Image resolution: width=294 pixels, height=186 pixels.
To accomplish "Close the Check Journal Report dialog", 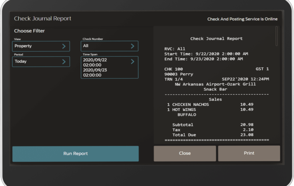I will click(x=185, y=153).
